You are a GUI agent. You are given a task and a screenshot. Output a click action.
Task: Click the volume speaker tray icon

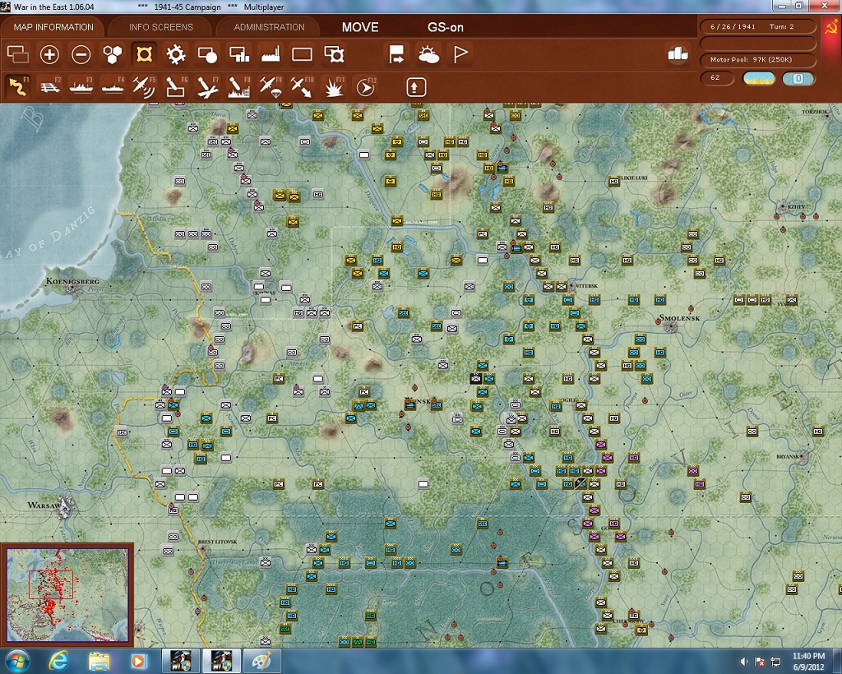coord(744,661)
